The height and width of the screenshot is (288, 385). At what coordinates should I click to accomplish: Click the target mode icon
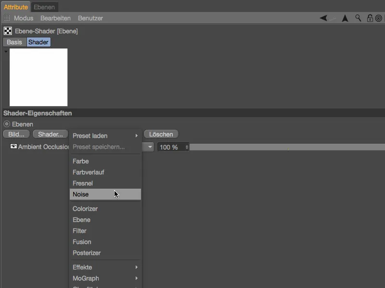coord(379,18)
